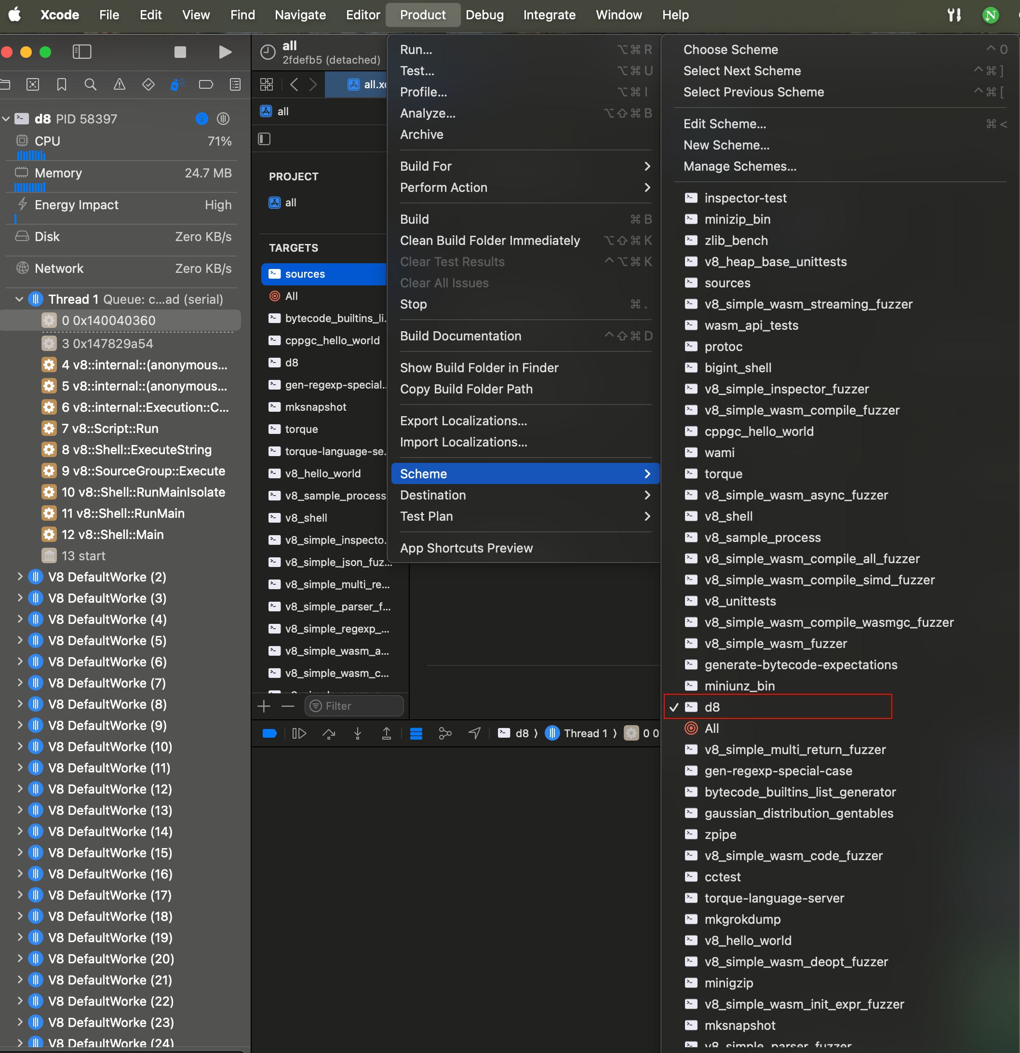Click the Stop button in Xcode toolbar

point(180,52)
